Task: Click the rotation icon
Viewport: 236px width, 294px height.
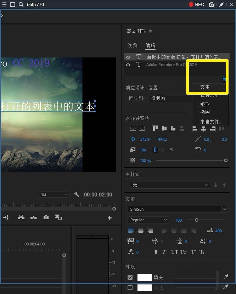Action: click(x=198, y=150)
